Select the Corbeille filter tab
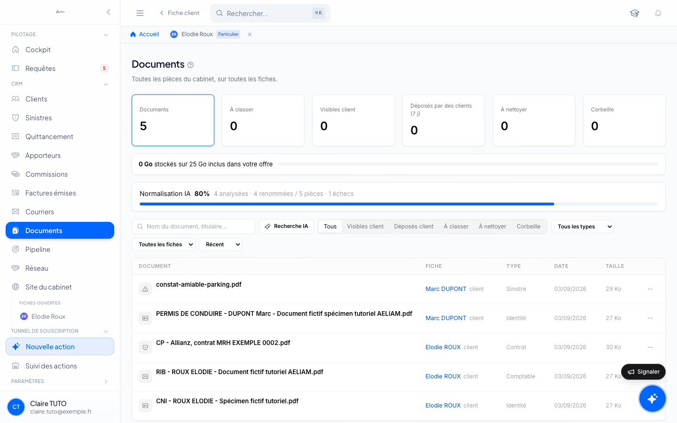677x423 pixels. point(528,227)
